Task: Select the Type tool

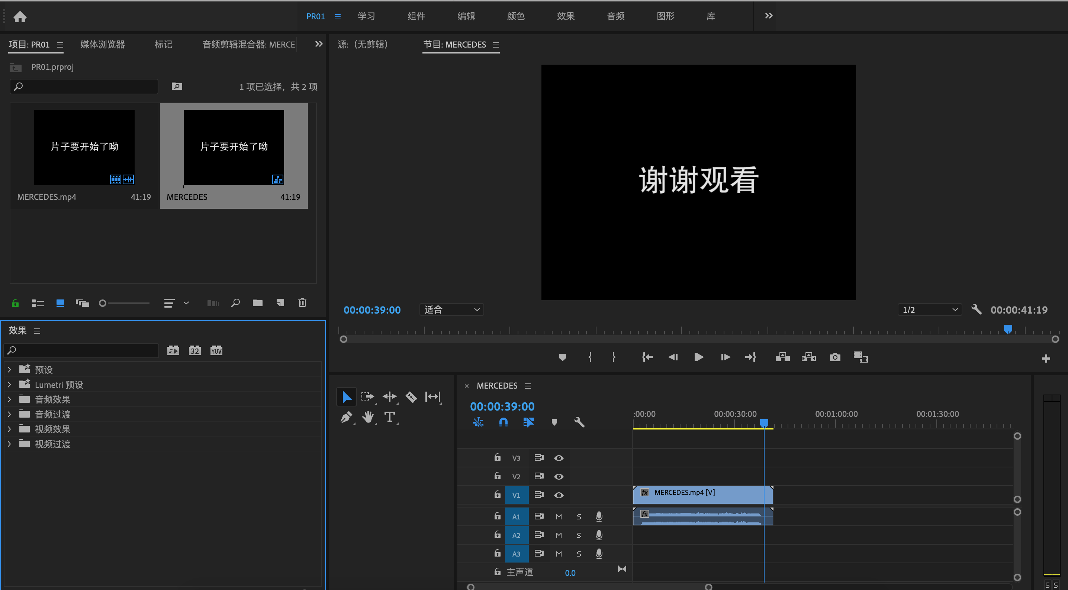Action: [389, 417]
